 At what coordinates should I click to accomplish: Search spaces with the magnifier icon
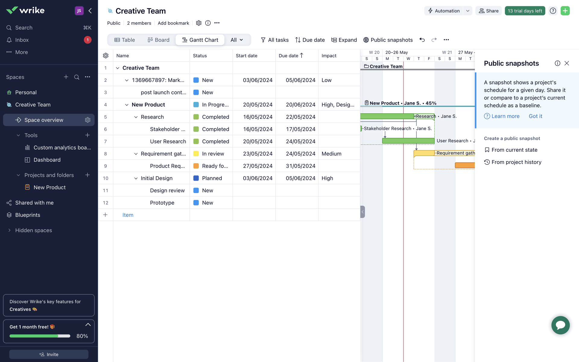tap(77, 77)
